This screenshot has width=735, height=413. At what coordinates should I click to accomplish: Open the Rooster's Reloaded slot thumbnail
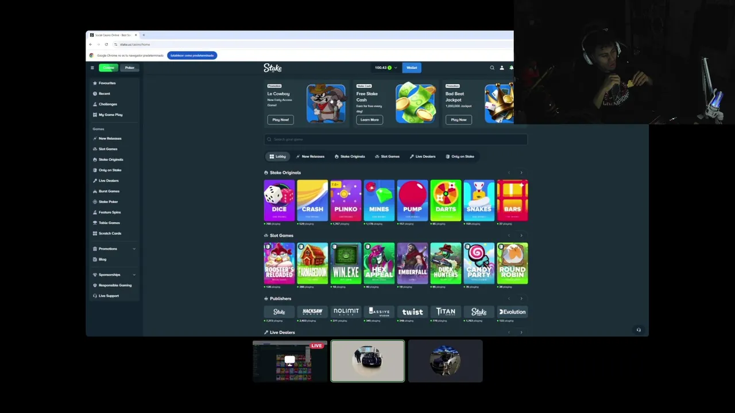(x=279, y=264)
